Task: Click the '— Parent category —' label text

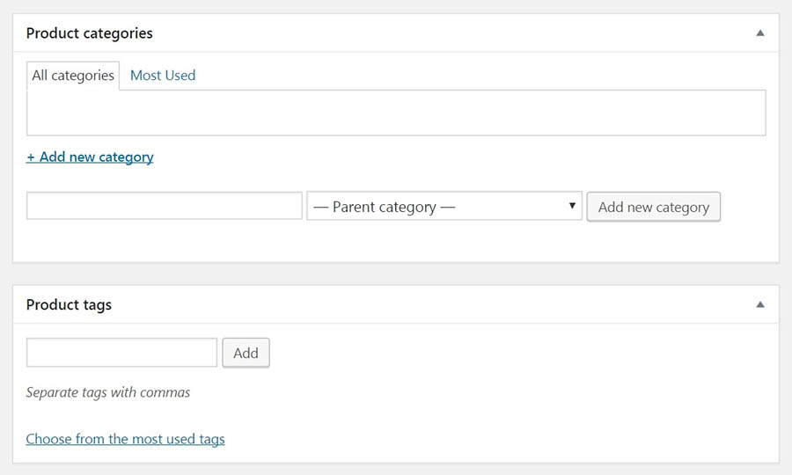Action: (385, 208)
